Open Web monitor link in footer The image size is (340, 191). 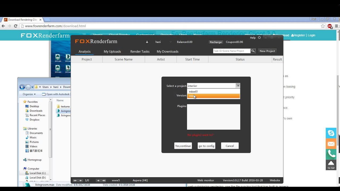tap(206, 180)
